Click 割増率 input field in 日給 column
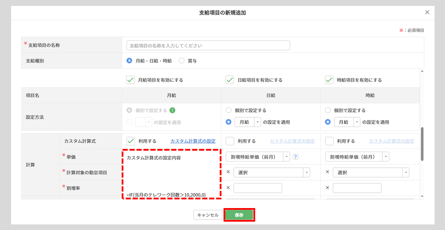 click(x=258, y=188)
